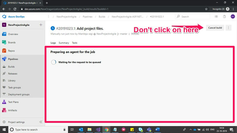Open the Artifacts package icon
Viewport: 237px width, 133px height.
[x=4, y=110]
